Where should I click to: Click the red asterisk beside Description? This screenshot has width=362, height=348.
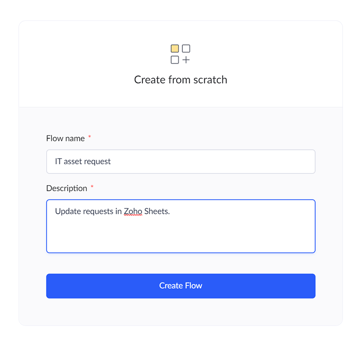[92, 187]
